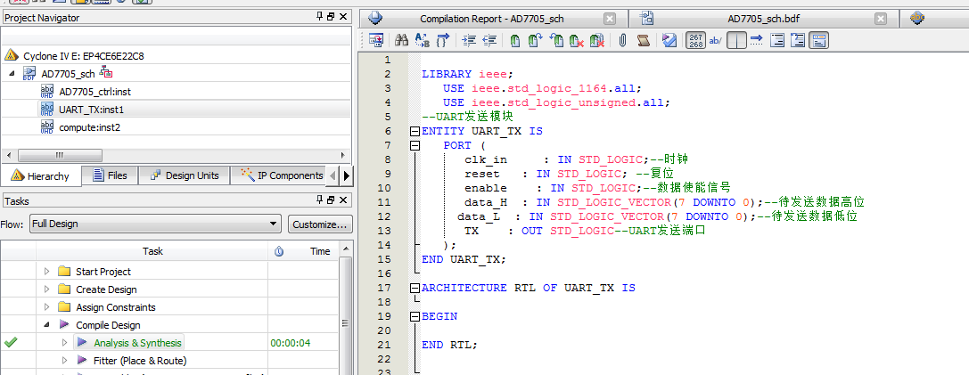Click the Find binoculars icon in editor toolbar
This screenshot has width=969, height=375.
[401, 41]
